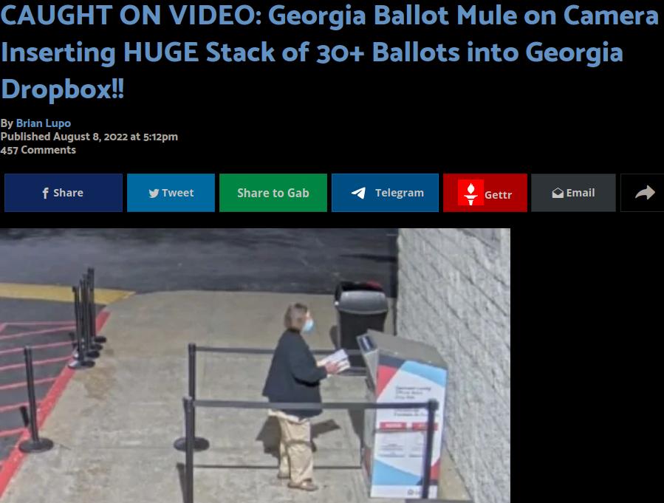Open author Brian Lupo's page
The width and height of the screenshot is (664, 503).
click(x=43, y=123)
